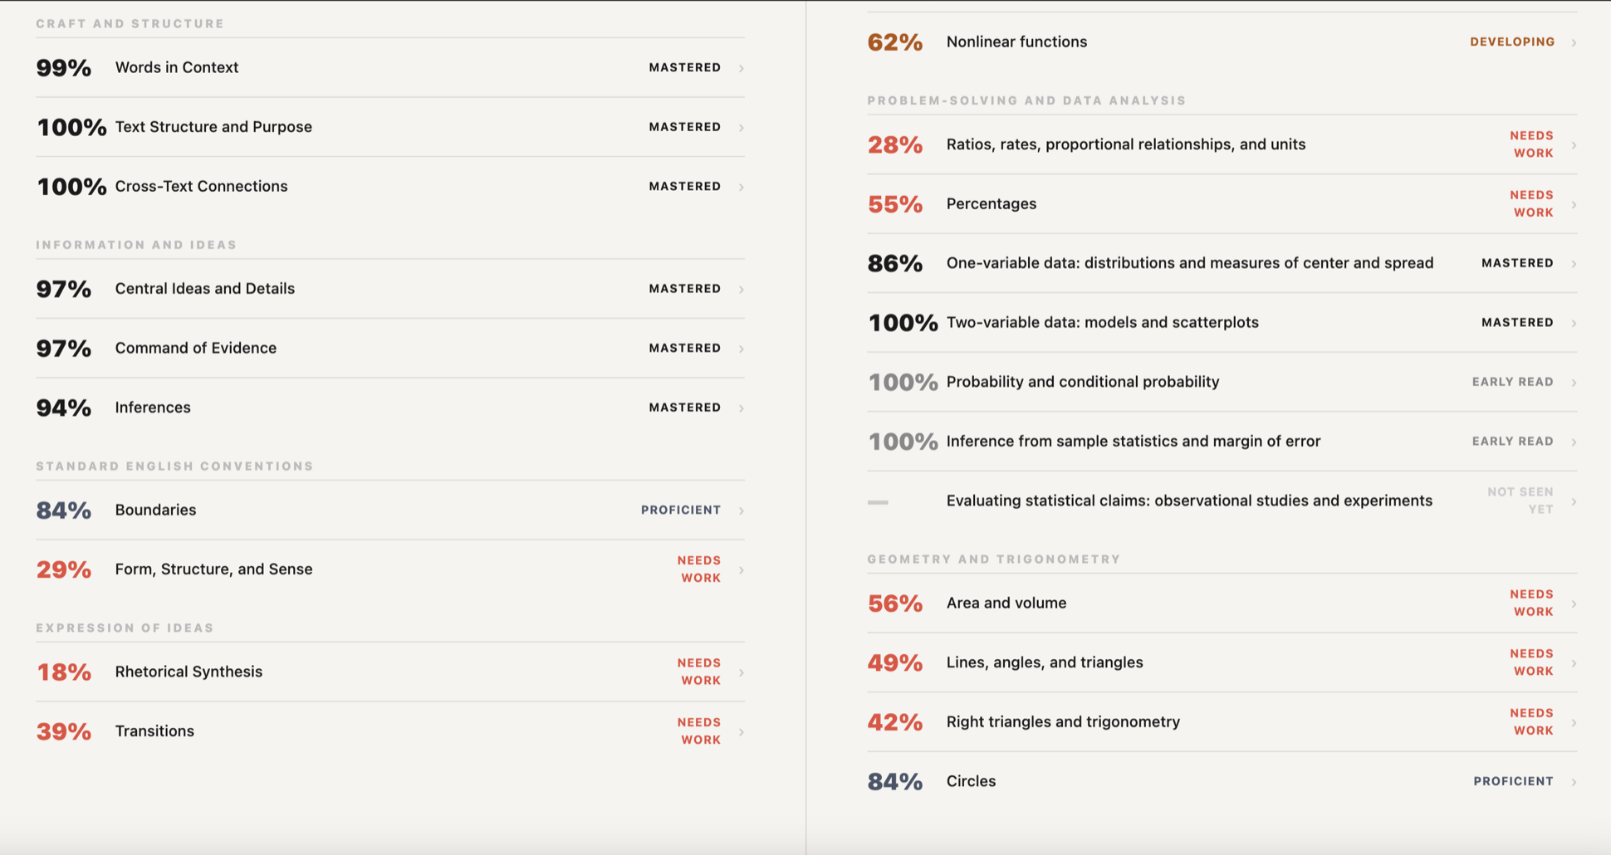Click the Nonlinear functions chevron
Viewport: 1611px width, 855px height.
(x=1574, y=42)
